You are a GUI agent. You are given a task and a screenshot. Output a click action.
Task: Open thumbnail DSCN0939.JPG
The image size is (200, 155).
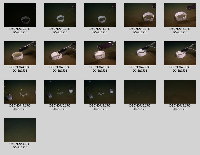click(x=20, y=15)
